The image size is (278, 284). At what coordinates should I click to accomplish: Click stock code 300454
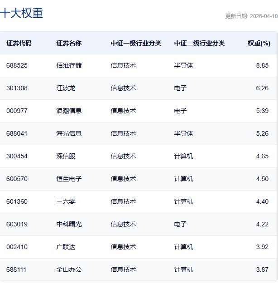(17, 156)
